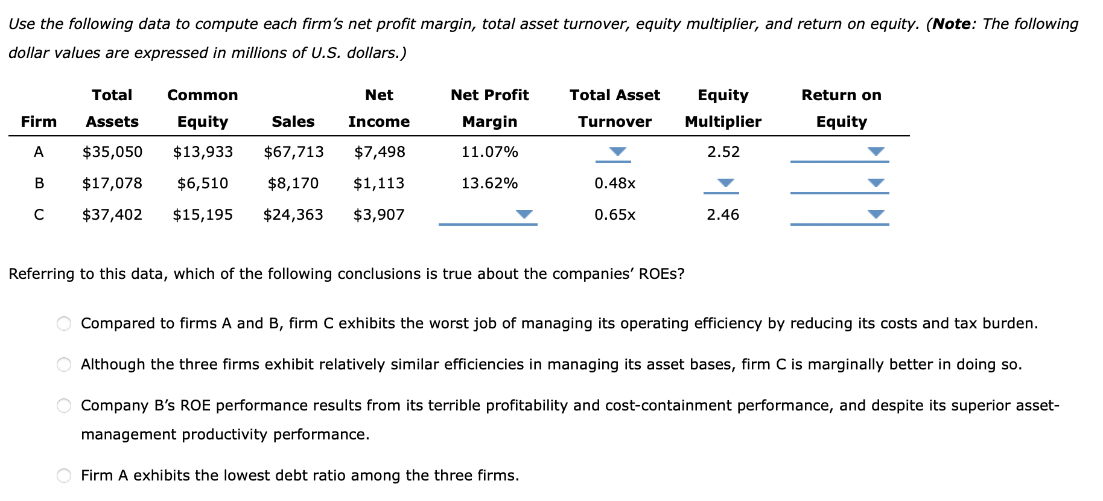This screenshot has width=1103, height=501.
Task: Click the Net Profit Margin column header
Action: point(490,107)
